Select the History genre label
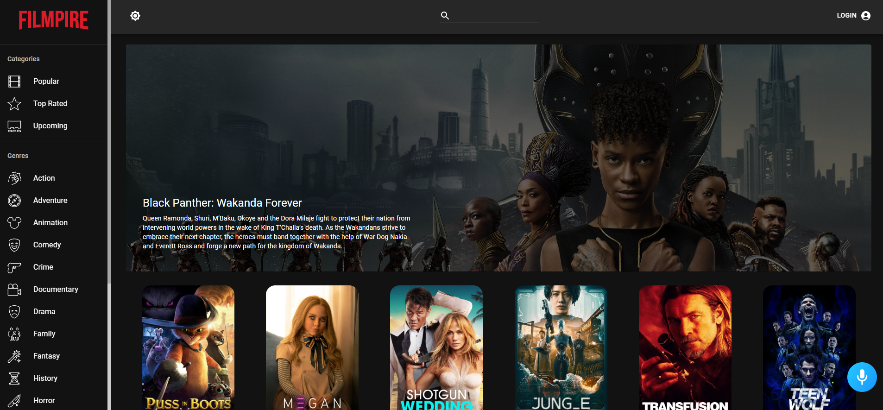This screenshot has width=883, height=410. point(45,378)
